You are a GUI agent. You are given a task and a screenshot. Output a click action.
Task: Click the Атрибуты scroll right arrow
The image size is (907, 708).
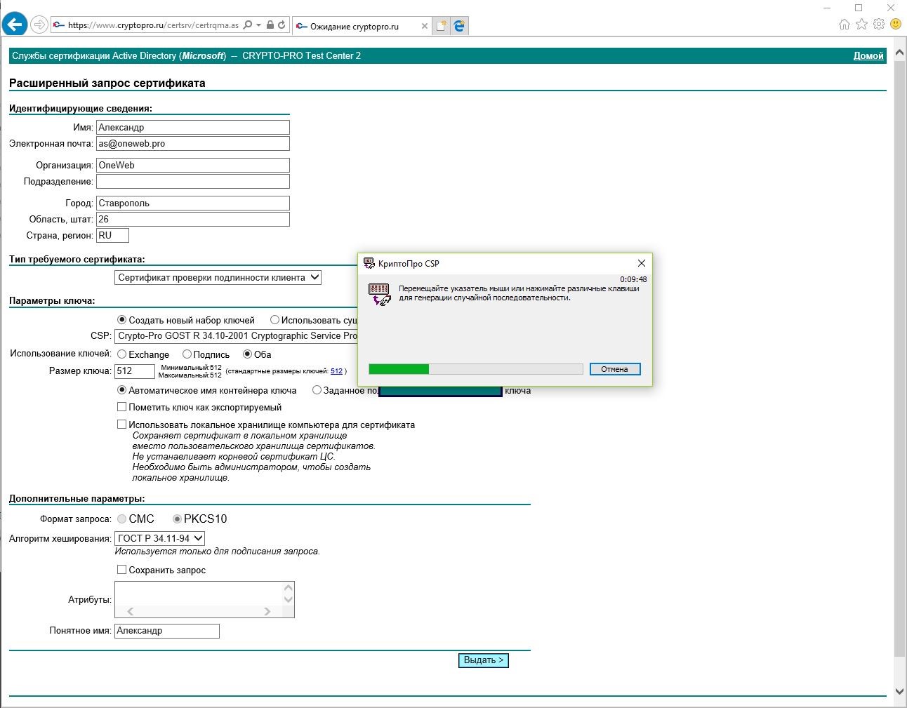coord(267,611)
